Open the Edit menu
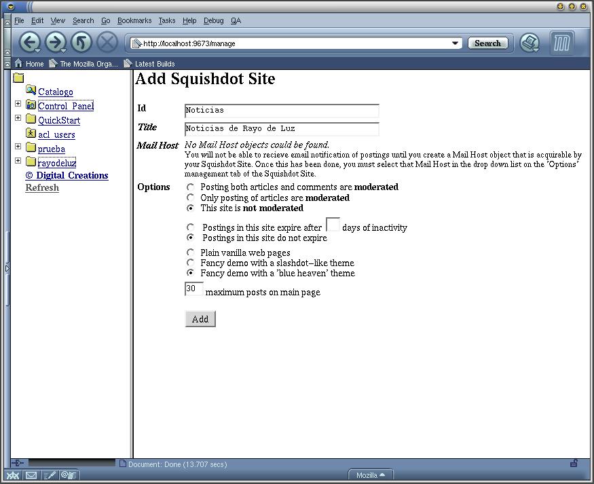This screenshot has width=594, height=484. [37, 21]
